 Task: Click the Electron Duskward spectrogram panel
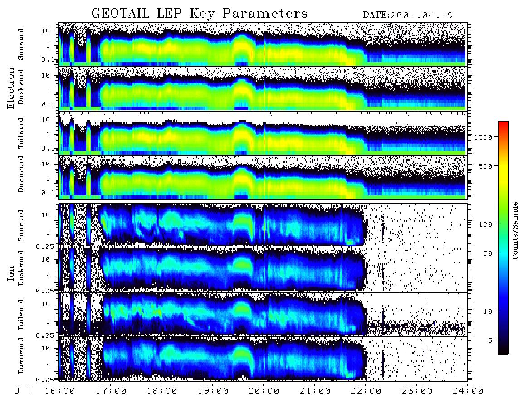263,88
